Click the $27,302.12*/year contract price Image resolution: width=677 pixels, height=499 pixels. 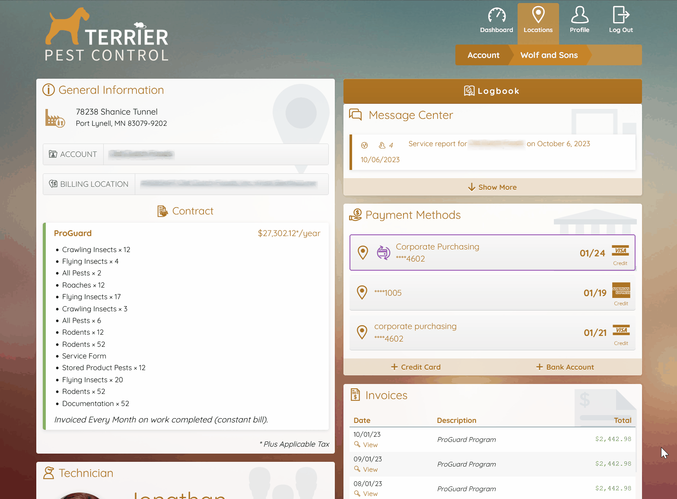(x=289, y=233)
